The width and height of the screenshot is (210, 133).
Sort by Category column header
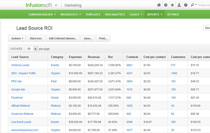(57, 57)
